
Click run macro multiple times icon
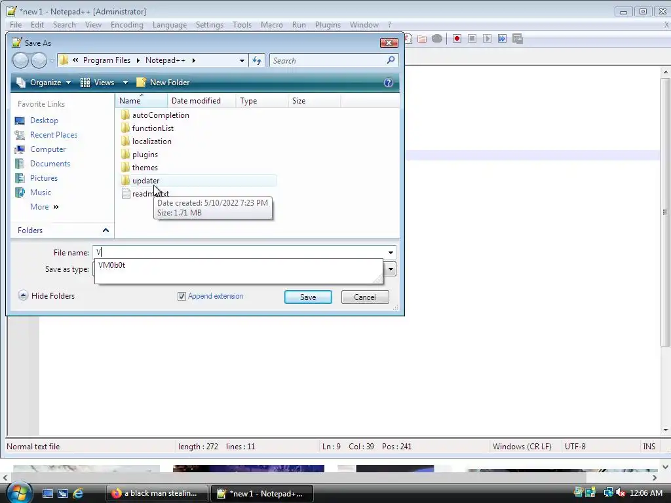click(502, 39)
